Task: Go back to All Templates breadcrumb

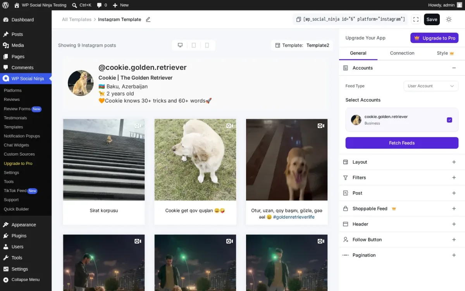Action: click(77, 19)
